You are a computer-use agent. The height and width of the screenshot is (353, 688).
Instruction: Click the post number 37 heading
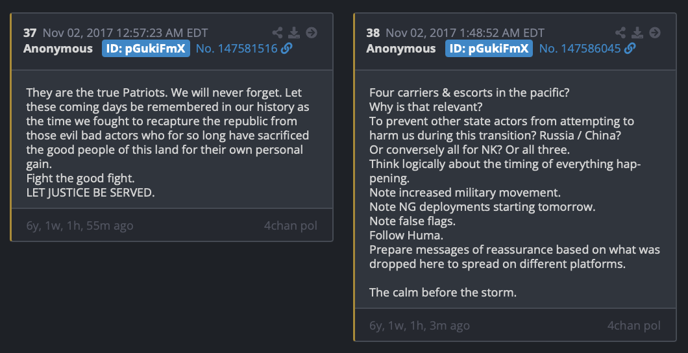pos(30,32)
